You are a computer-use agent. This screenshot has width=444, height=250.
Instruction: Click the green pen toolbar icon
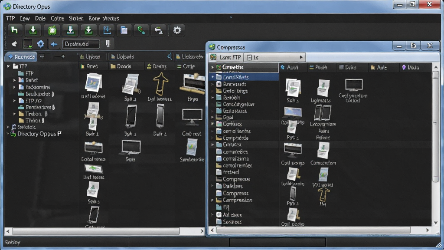[x=141, y=30]
